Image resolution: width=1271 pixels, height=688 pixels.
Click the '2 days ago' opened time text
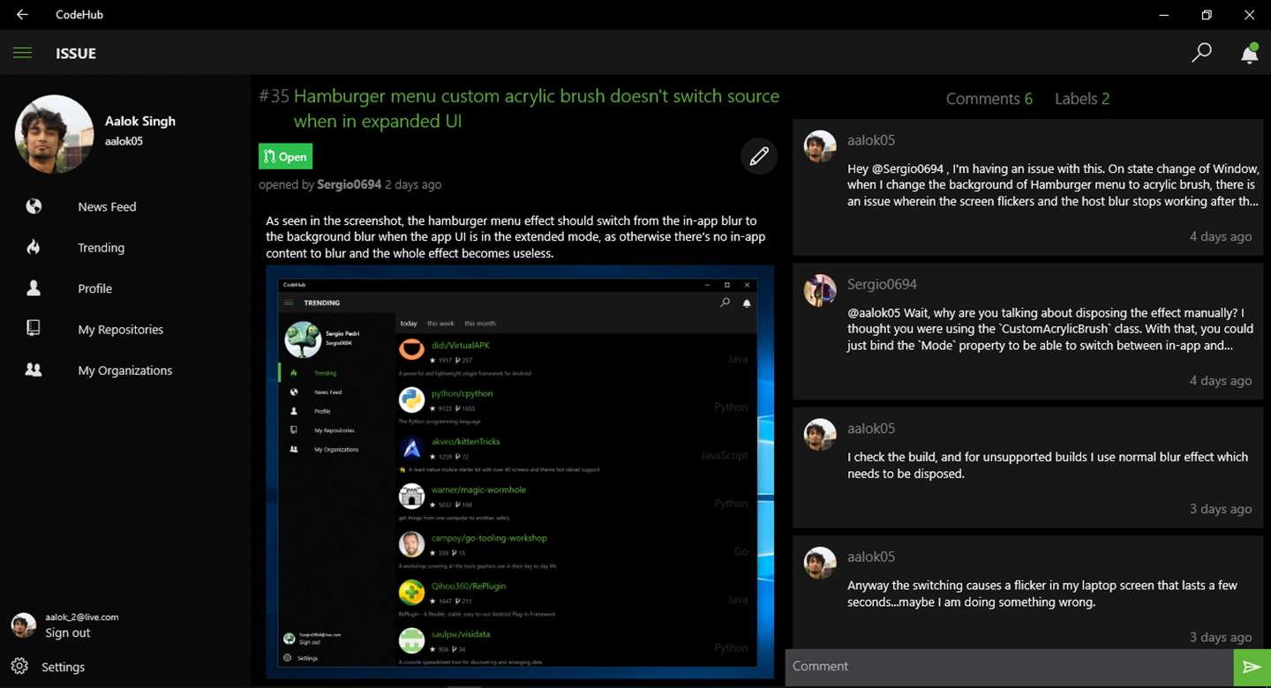[413, 184]
